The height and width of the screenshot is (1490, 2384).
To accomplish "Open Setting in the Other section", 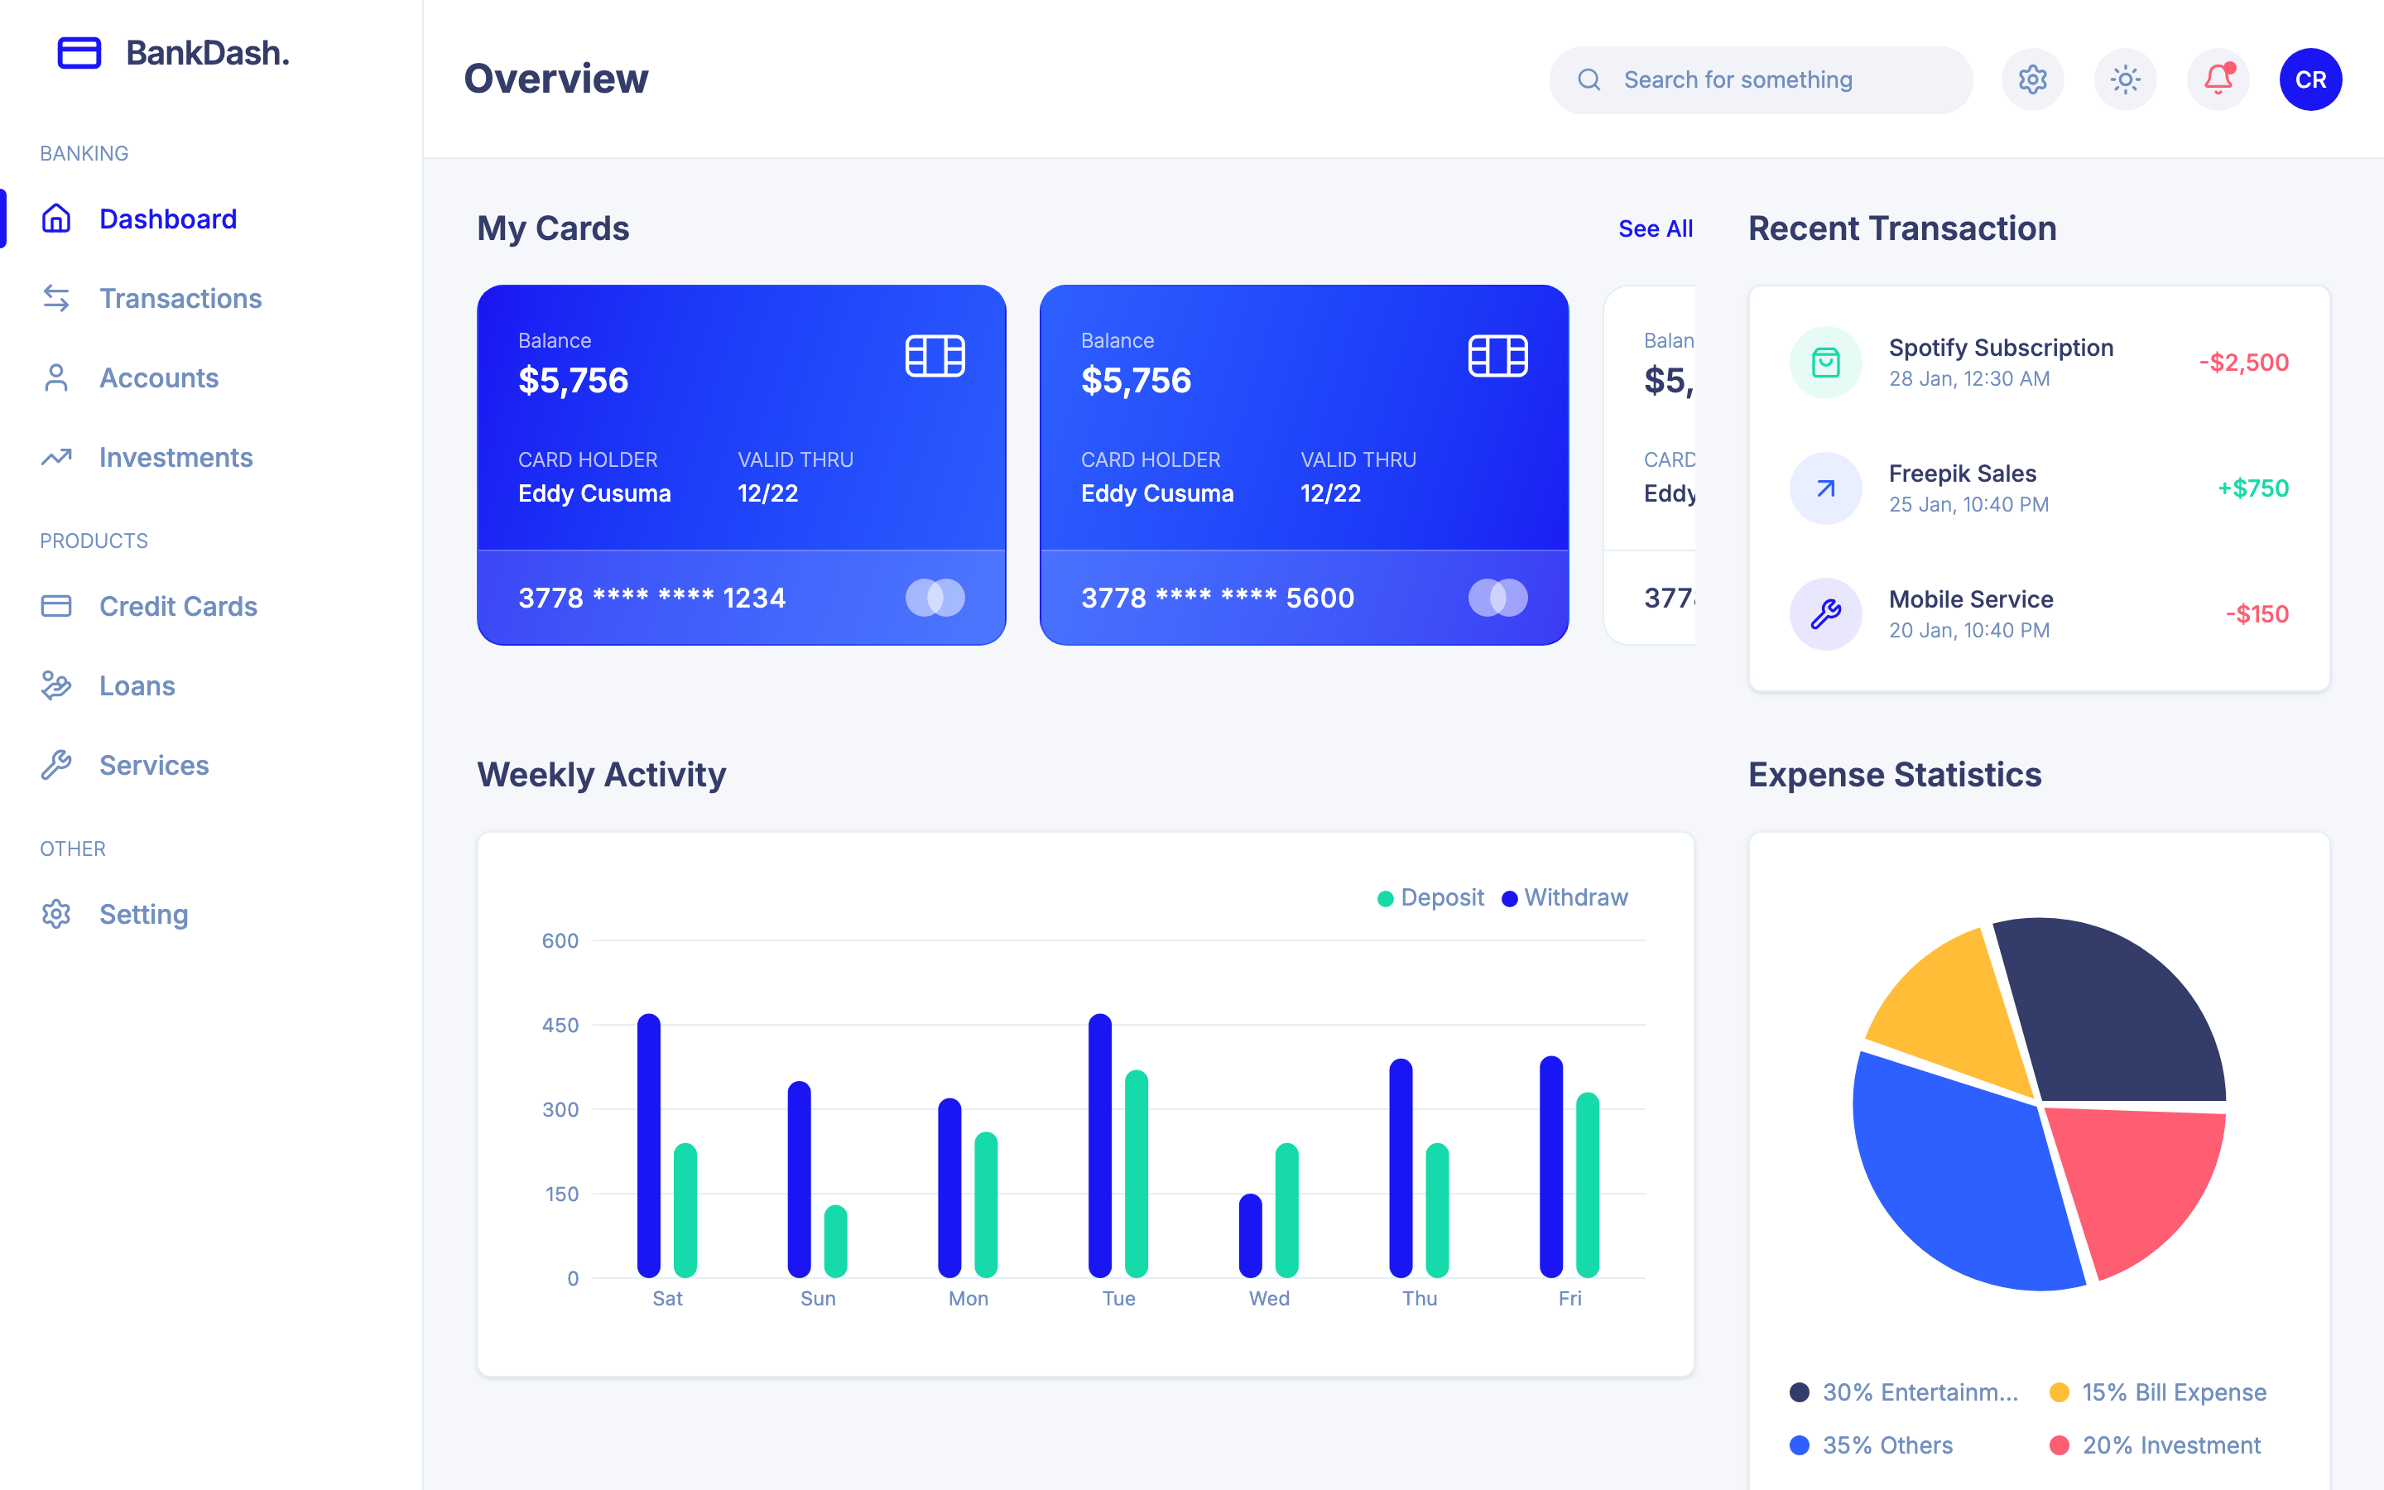I will pos(143,914).
